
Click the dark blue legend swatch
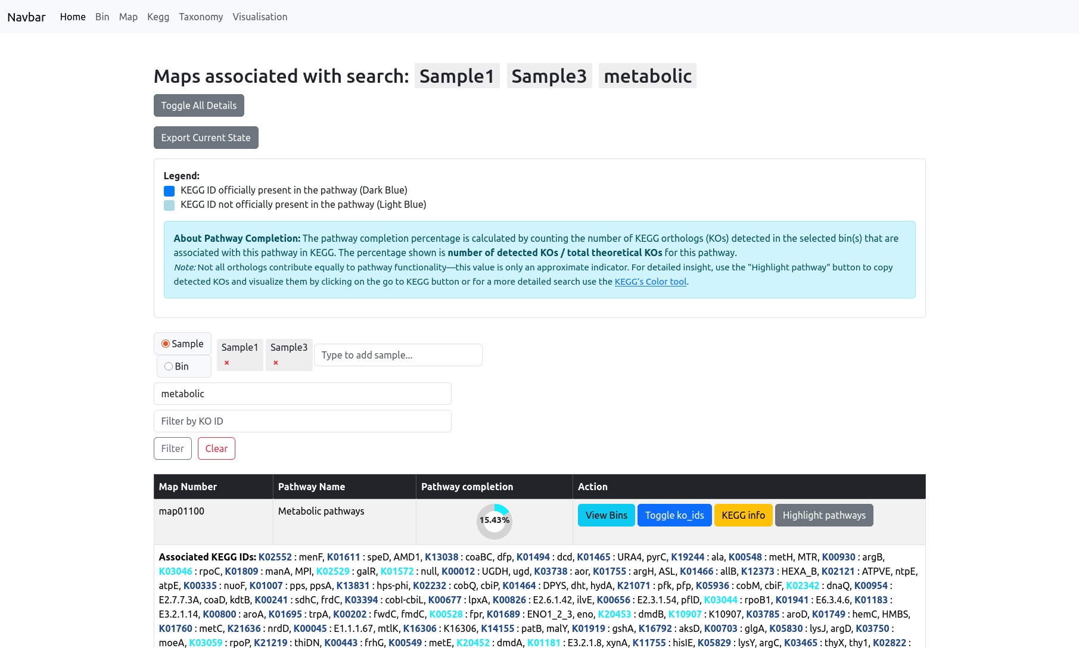coord(169,191)
